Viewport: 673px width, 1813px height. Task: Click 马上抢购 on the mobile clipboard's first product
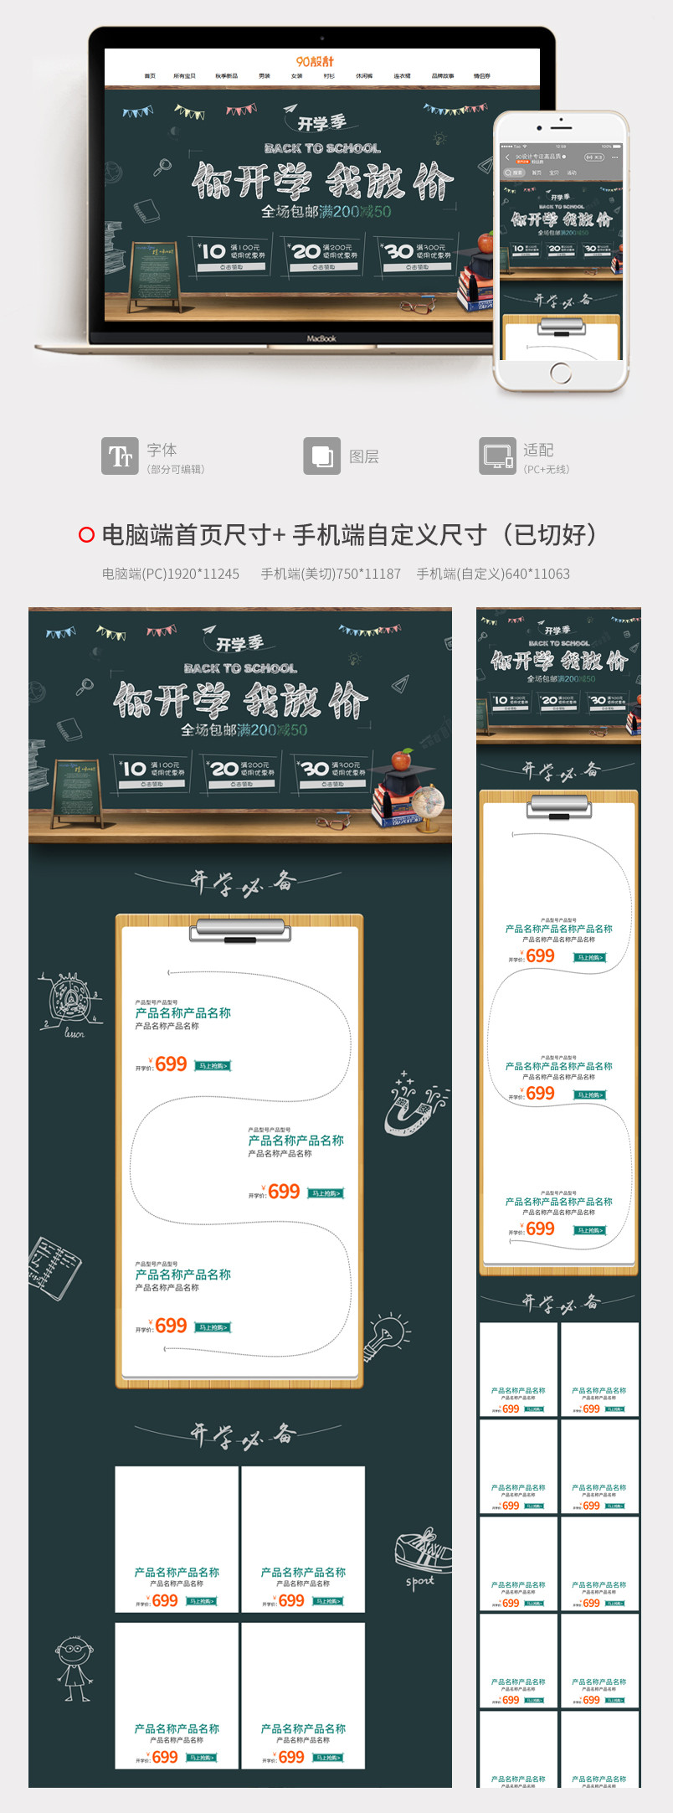click(589, 957)
